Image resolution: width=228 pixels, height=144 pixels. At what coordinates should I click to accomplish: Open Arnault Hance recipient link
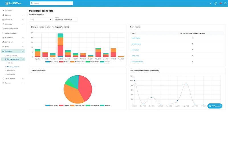136,44
